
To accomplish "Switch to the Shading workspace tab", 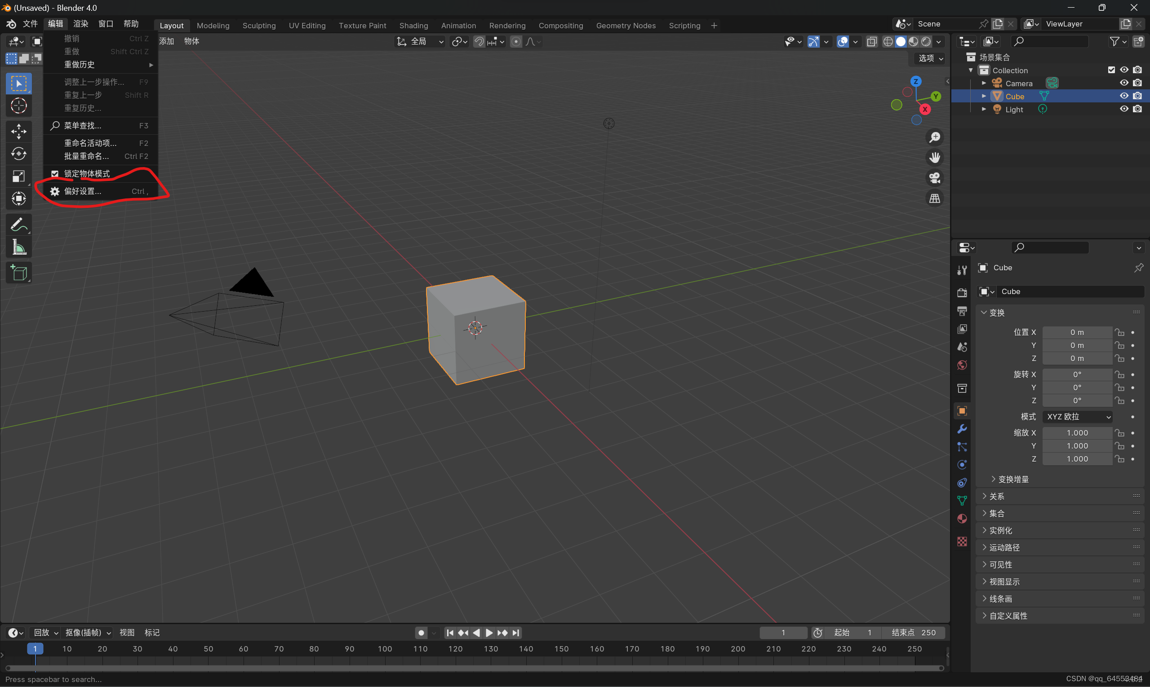I will (413, 26).
